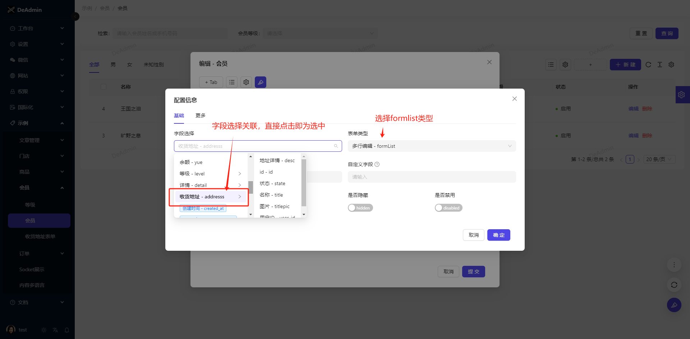Toggle the hidden switch under 是否隐藏
The image size is (690, 339).
[360, 208]
